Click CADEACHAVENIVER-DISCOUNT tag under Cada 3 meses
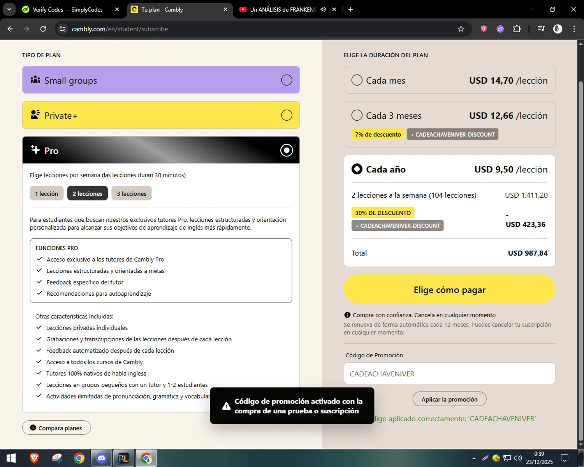The image size is (584, 467). (x=452, y=134)
